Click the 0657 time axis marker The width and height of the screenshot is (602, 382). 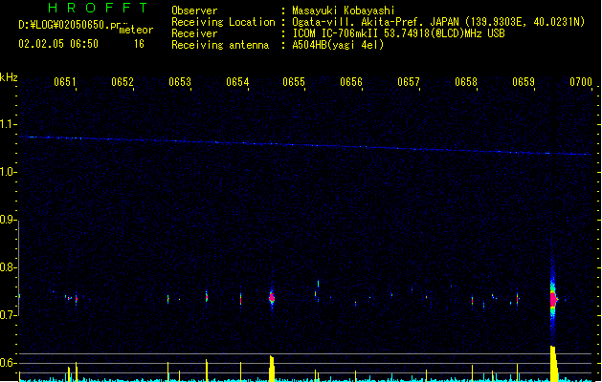(409, 82)
